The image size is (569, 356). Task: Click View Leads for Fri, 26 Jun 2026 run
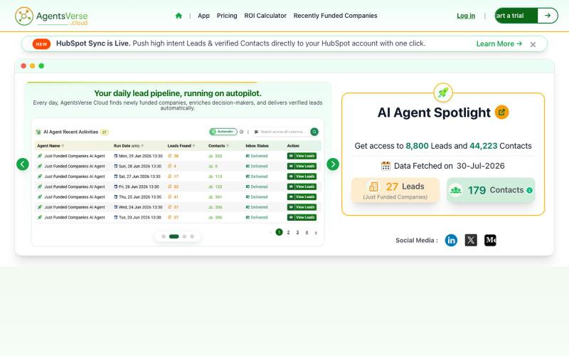coord(302,187)
